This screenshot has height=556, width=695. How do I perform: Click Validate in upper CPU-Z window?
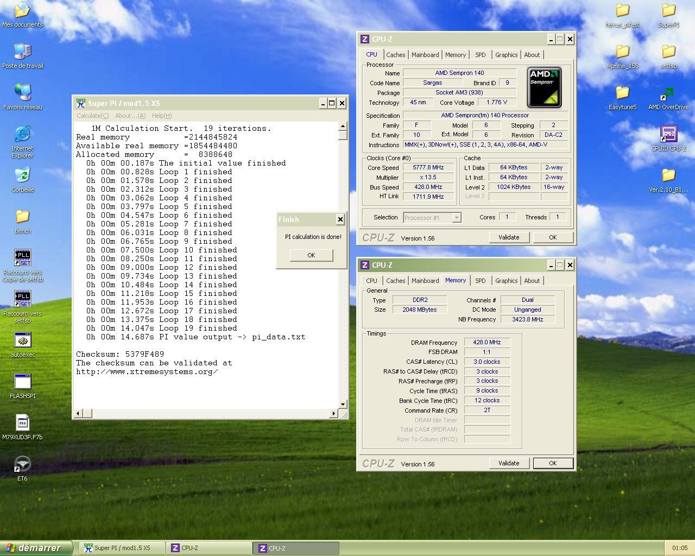tap(509, 237)
